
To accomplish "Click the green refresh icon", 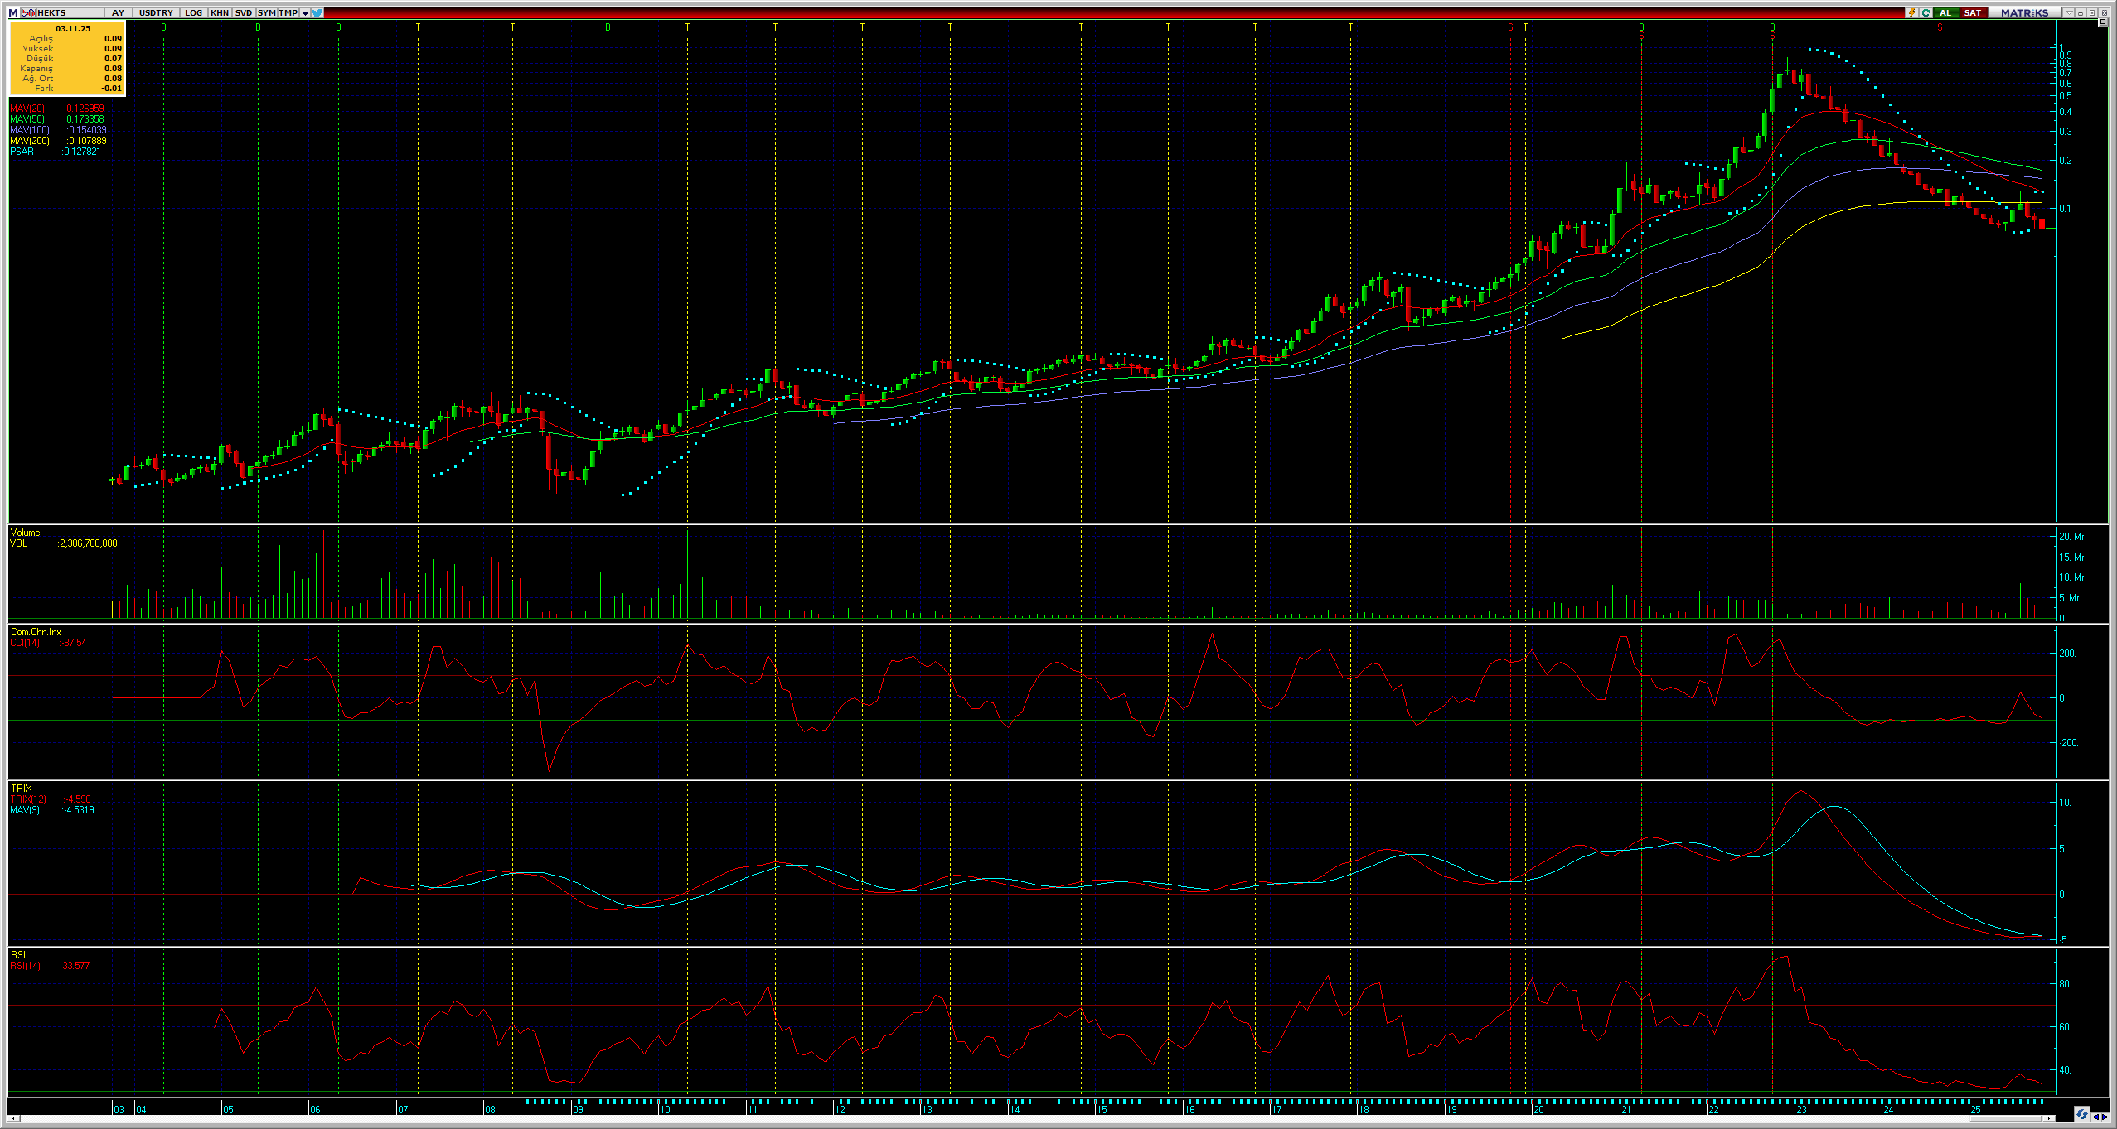I will tap(1926, 13).
